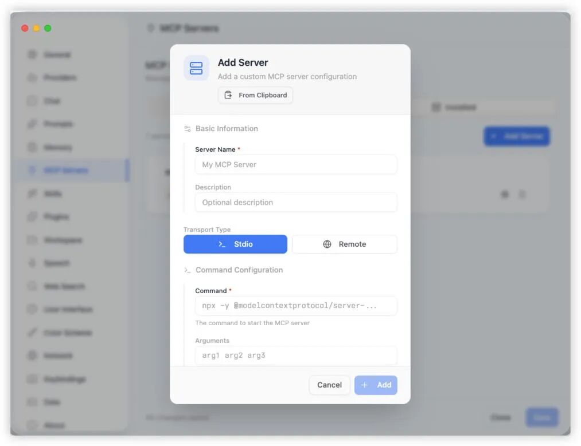Click the Arguments input field
Screen dimensions: 581x446
tap(296, 355)
